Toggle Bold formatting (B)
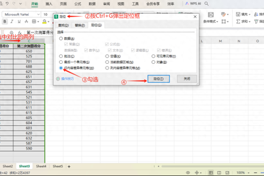Viewport: 264px width, 176px height. tap(5, 22)
